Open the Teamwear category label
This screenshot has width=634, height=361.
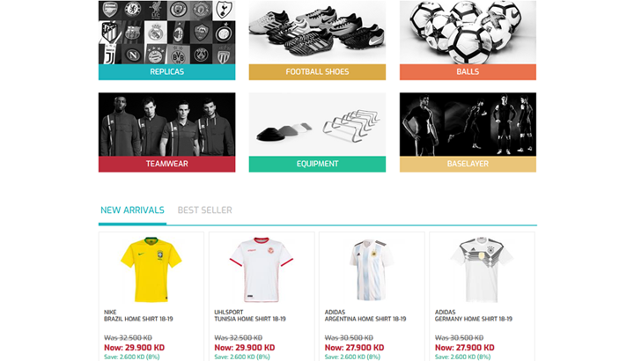coord(166,164)
